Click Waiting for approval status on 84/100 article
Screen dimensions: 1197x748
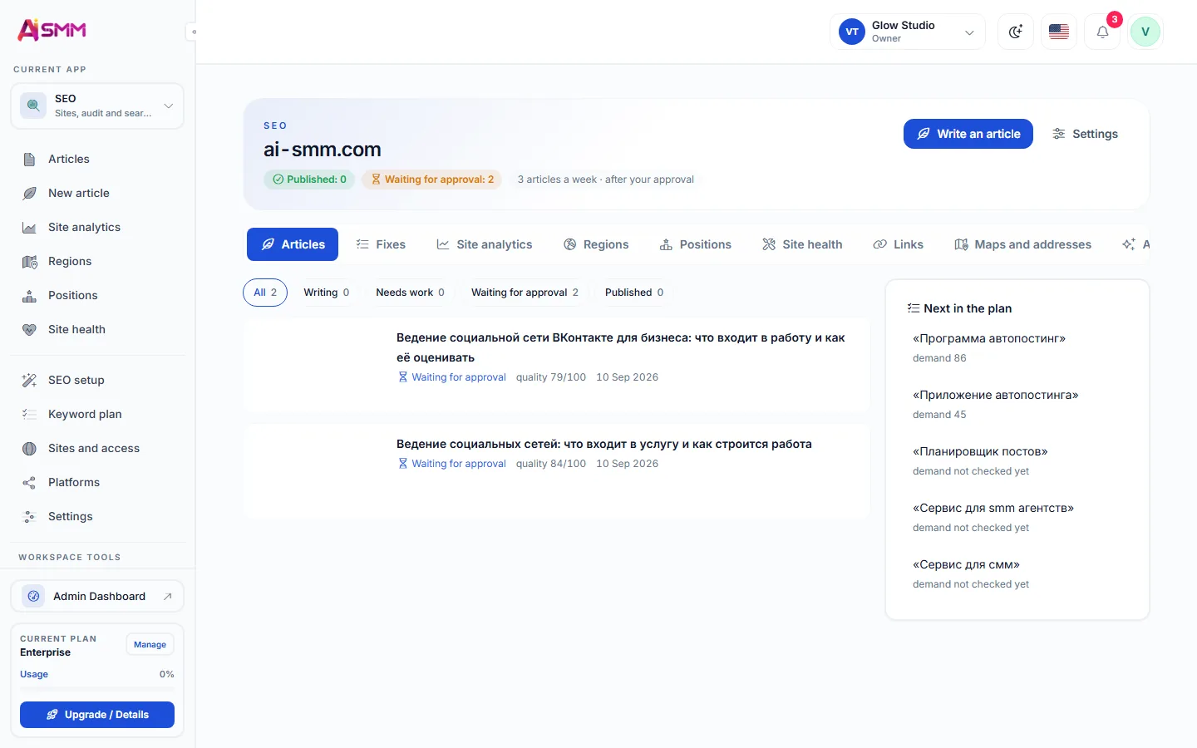pos(452,464)
